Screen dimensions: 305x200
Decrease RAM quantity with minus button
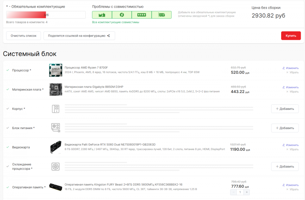tap(234, 192)
